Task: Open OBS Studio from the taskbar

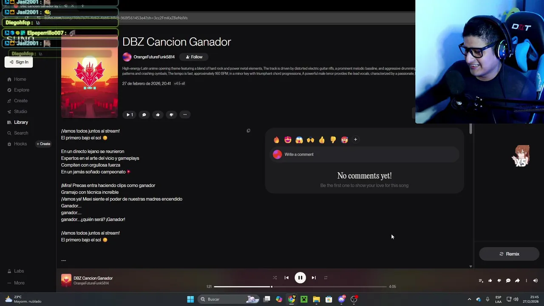Action: pyautogui.click(x=354, y=299)
